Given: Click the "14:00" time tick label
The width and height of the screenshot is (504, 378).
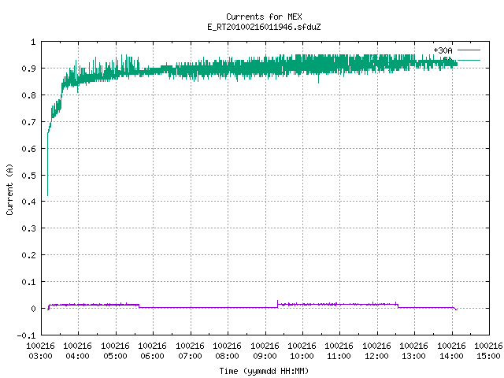Looking at the screenshot, I should pos(451,356).
